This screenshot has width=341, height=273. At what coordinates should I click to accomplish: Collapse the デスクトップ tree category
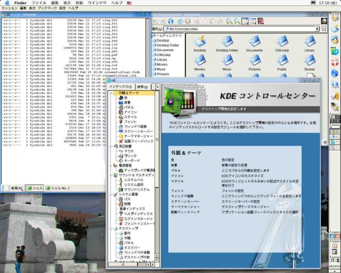111,228
